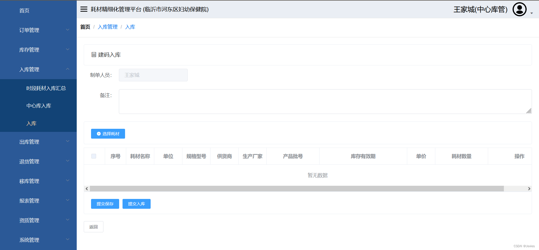The width and height of the screenshot is (539, 250).
Task: Expand the 出库管理 menu
Action: 38,142
